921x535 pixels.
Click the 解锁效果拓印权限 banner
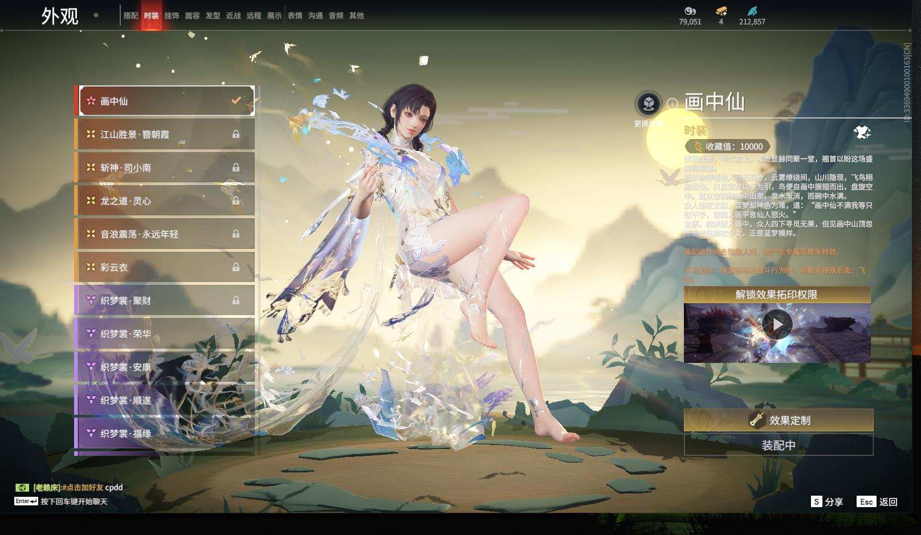click(777, 295)
